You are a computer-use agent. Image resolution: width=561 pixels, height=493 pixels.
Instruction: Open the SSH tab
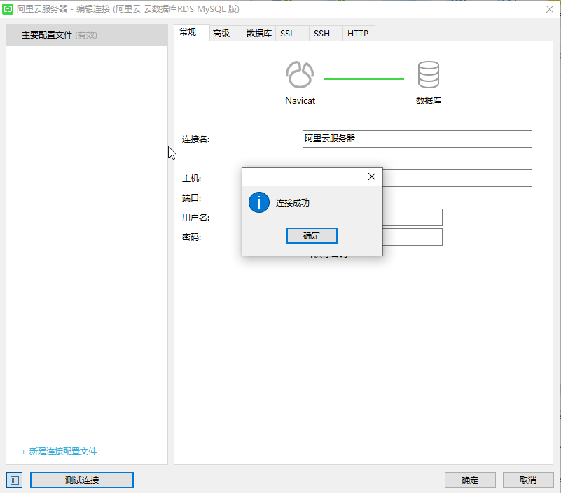pyautogui.click(x=326, y=34)
